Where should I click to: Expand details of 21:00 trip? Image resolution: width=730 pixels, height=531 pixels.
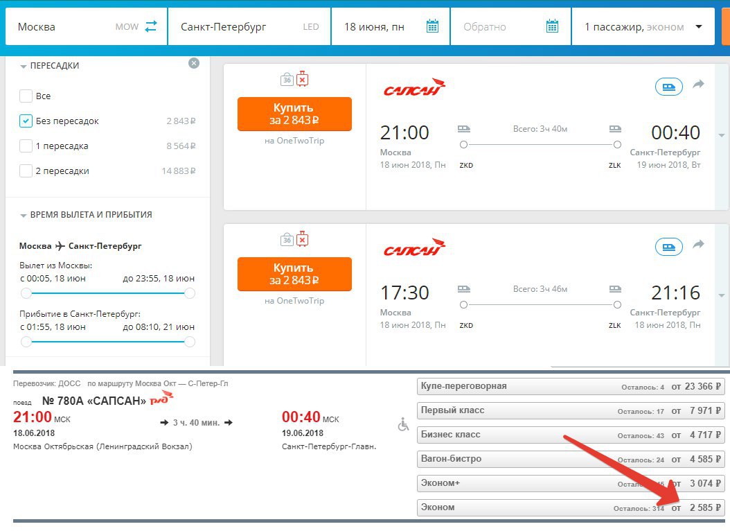pyautogui.click(x=722, y=136)
